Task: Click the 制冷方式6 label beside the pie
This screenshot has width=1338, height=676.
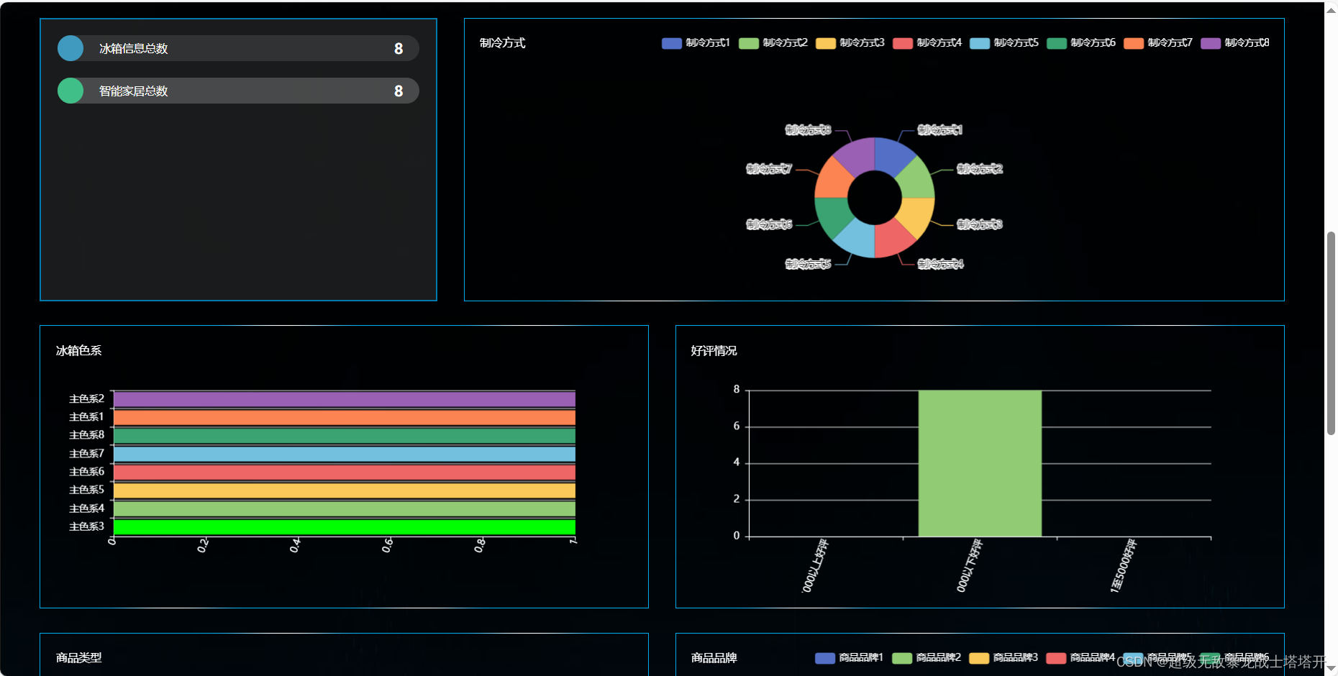Action: point(769,224)
